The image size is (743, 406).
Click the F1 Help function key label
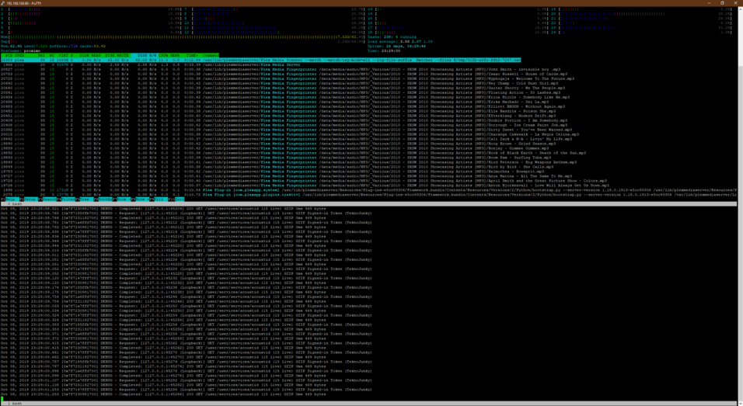click(9, 200)
